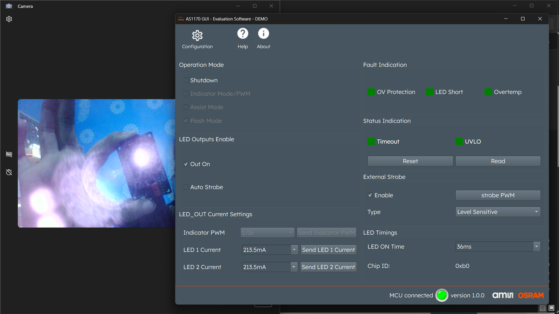Click the green MCU connected indicator

tap(442, 295)
